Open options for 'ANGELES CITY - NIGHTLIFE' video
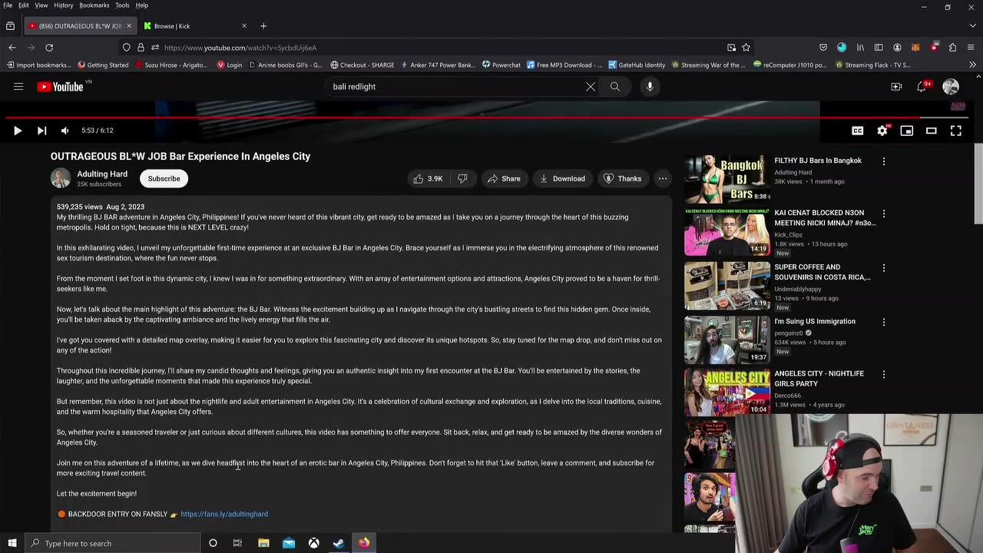This screenshot has height=553, width=983. tap(884, 374)
